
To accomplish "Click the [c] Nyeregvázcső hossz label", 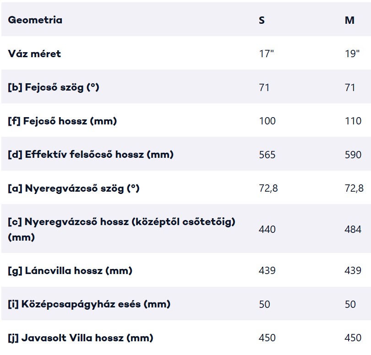I will click(121, 229).
